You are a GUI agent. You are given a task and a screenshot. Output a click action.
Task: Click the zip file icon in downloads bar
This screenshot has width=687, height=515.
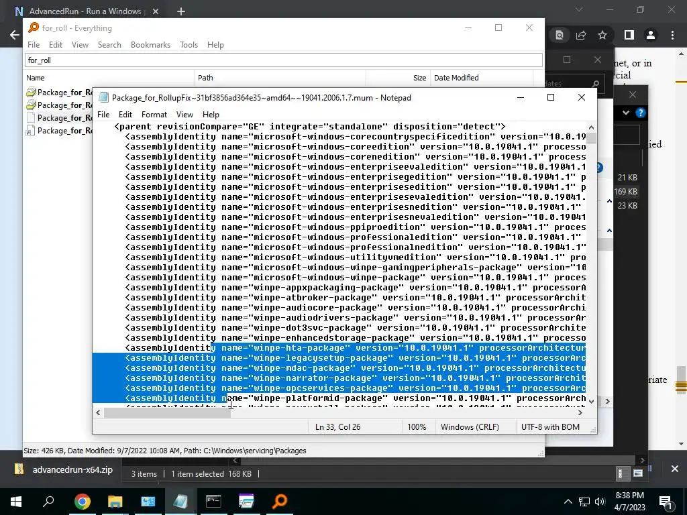coord(19,469)
